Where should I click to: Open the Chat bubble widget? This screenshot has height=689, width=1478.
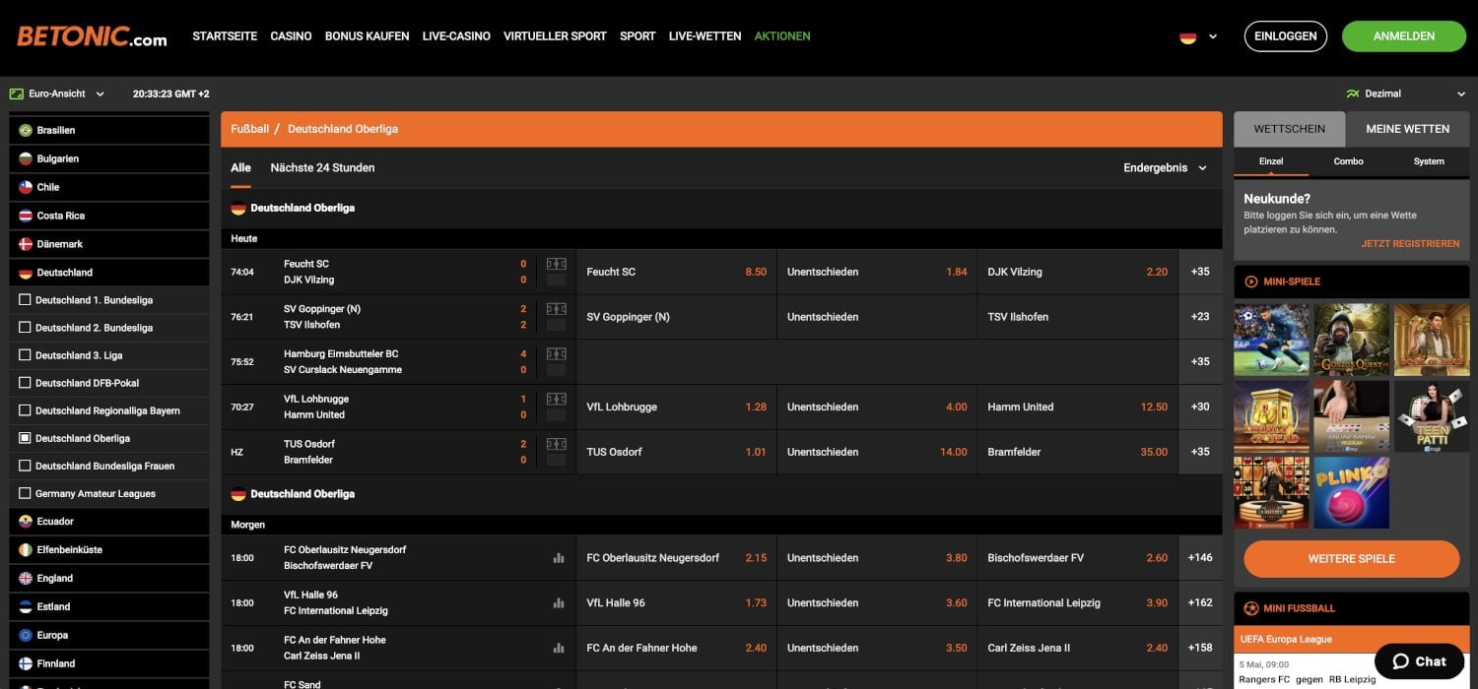tap(1419, 661)
